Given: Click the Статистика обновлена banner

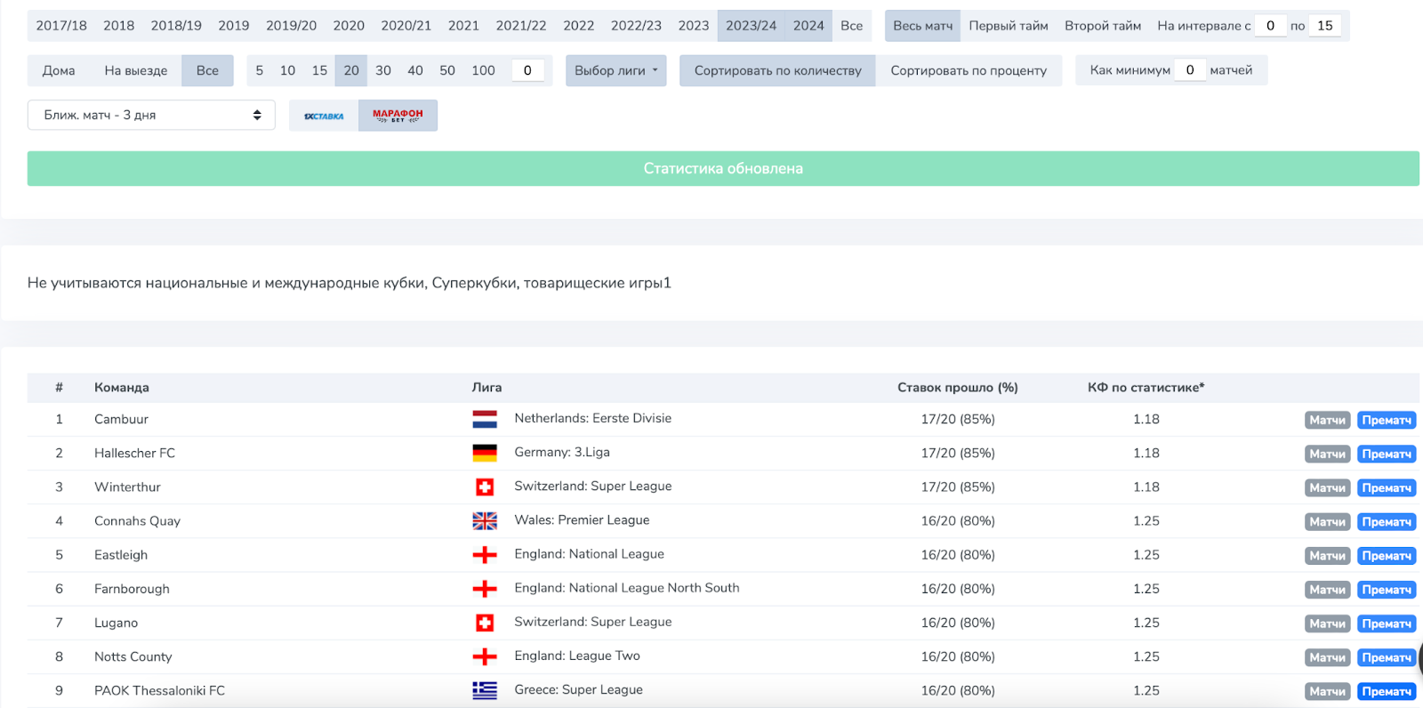Looking at the screenshot, I should pos(723,168).
